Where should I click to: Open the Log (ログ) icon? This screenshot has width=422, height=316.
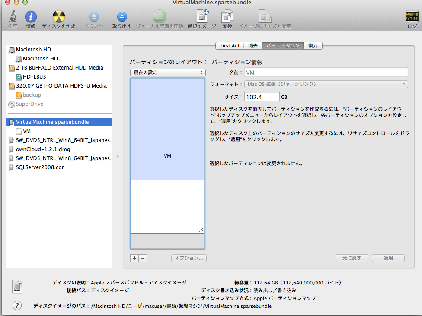point(412,17)
